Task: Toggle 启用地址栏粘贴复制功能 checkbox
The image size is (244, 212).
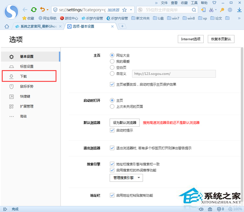Action: (x=112, y=195)
